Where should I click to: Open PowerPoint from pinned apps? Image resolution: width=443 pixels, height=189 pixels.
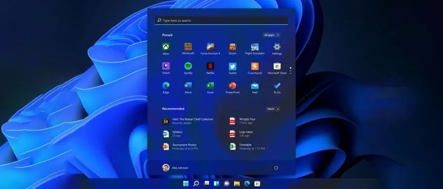click(233, 88)
